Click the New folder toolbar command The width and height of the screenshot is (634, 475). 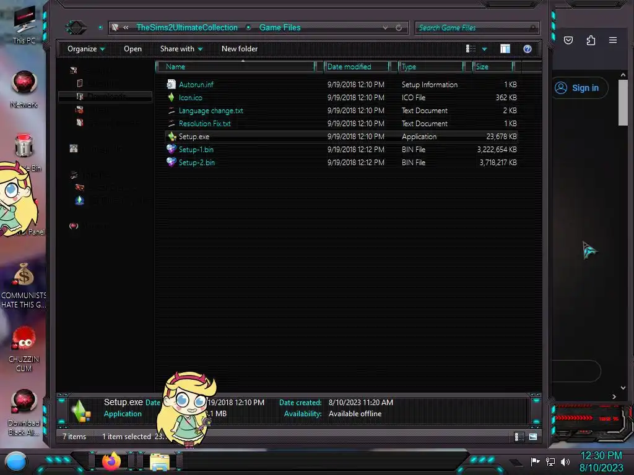pyautogui.click(x=240, y=49)
